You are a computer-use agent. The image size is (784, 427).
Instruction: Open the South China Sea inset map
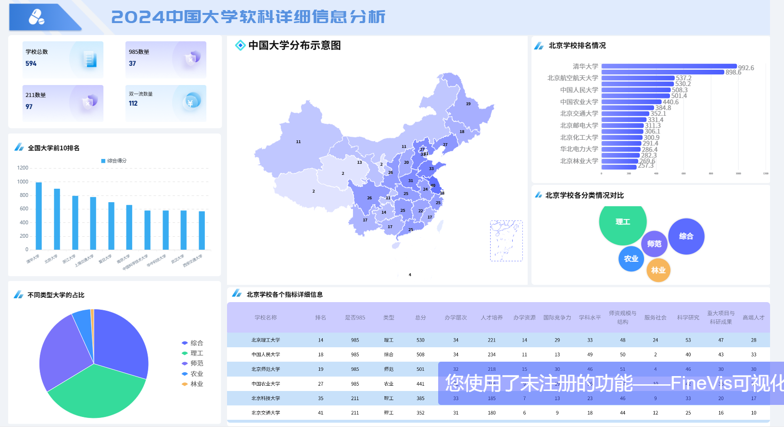[x=506, y=241]
